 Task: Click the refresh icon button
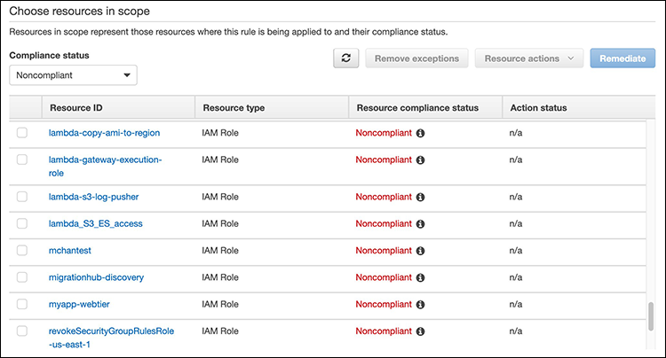pyautogui.click(x=345, y=58)
